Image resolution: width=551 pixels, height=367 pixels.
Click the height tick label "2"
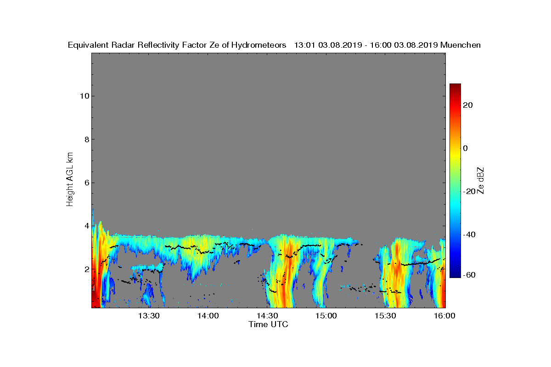point(86,269)
